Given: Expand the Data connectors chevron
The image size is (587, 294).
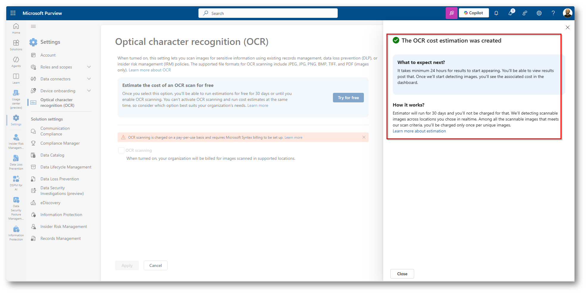Looking at the screenshot, I should pos(89,79).
